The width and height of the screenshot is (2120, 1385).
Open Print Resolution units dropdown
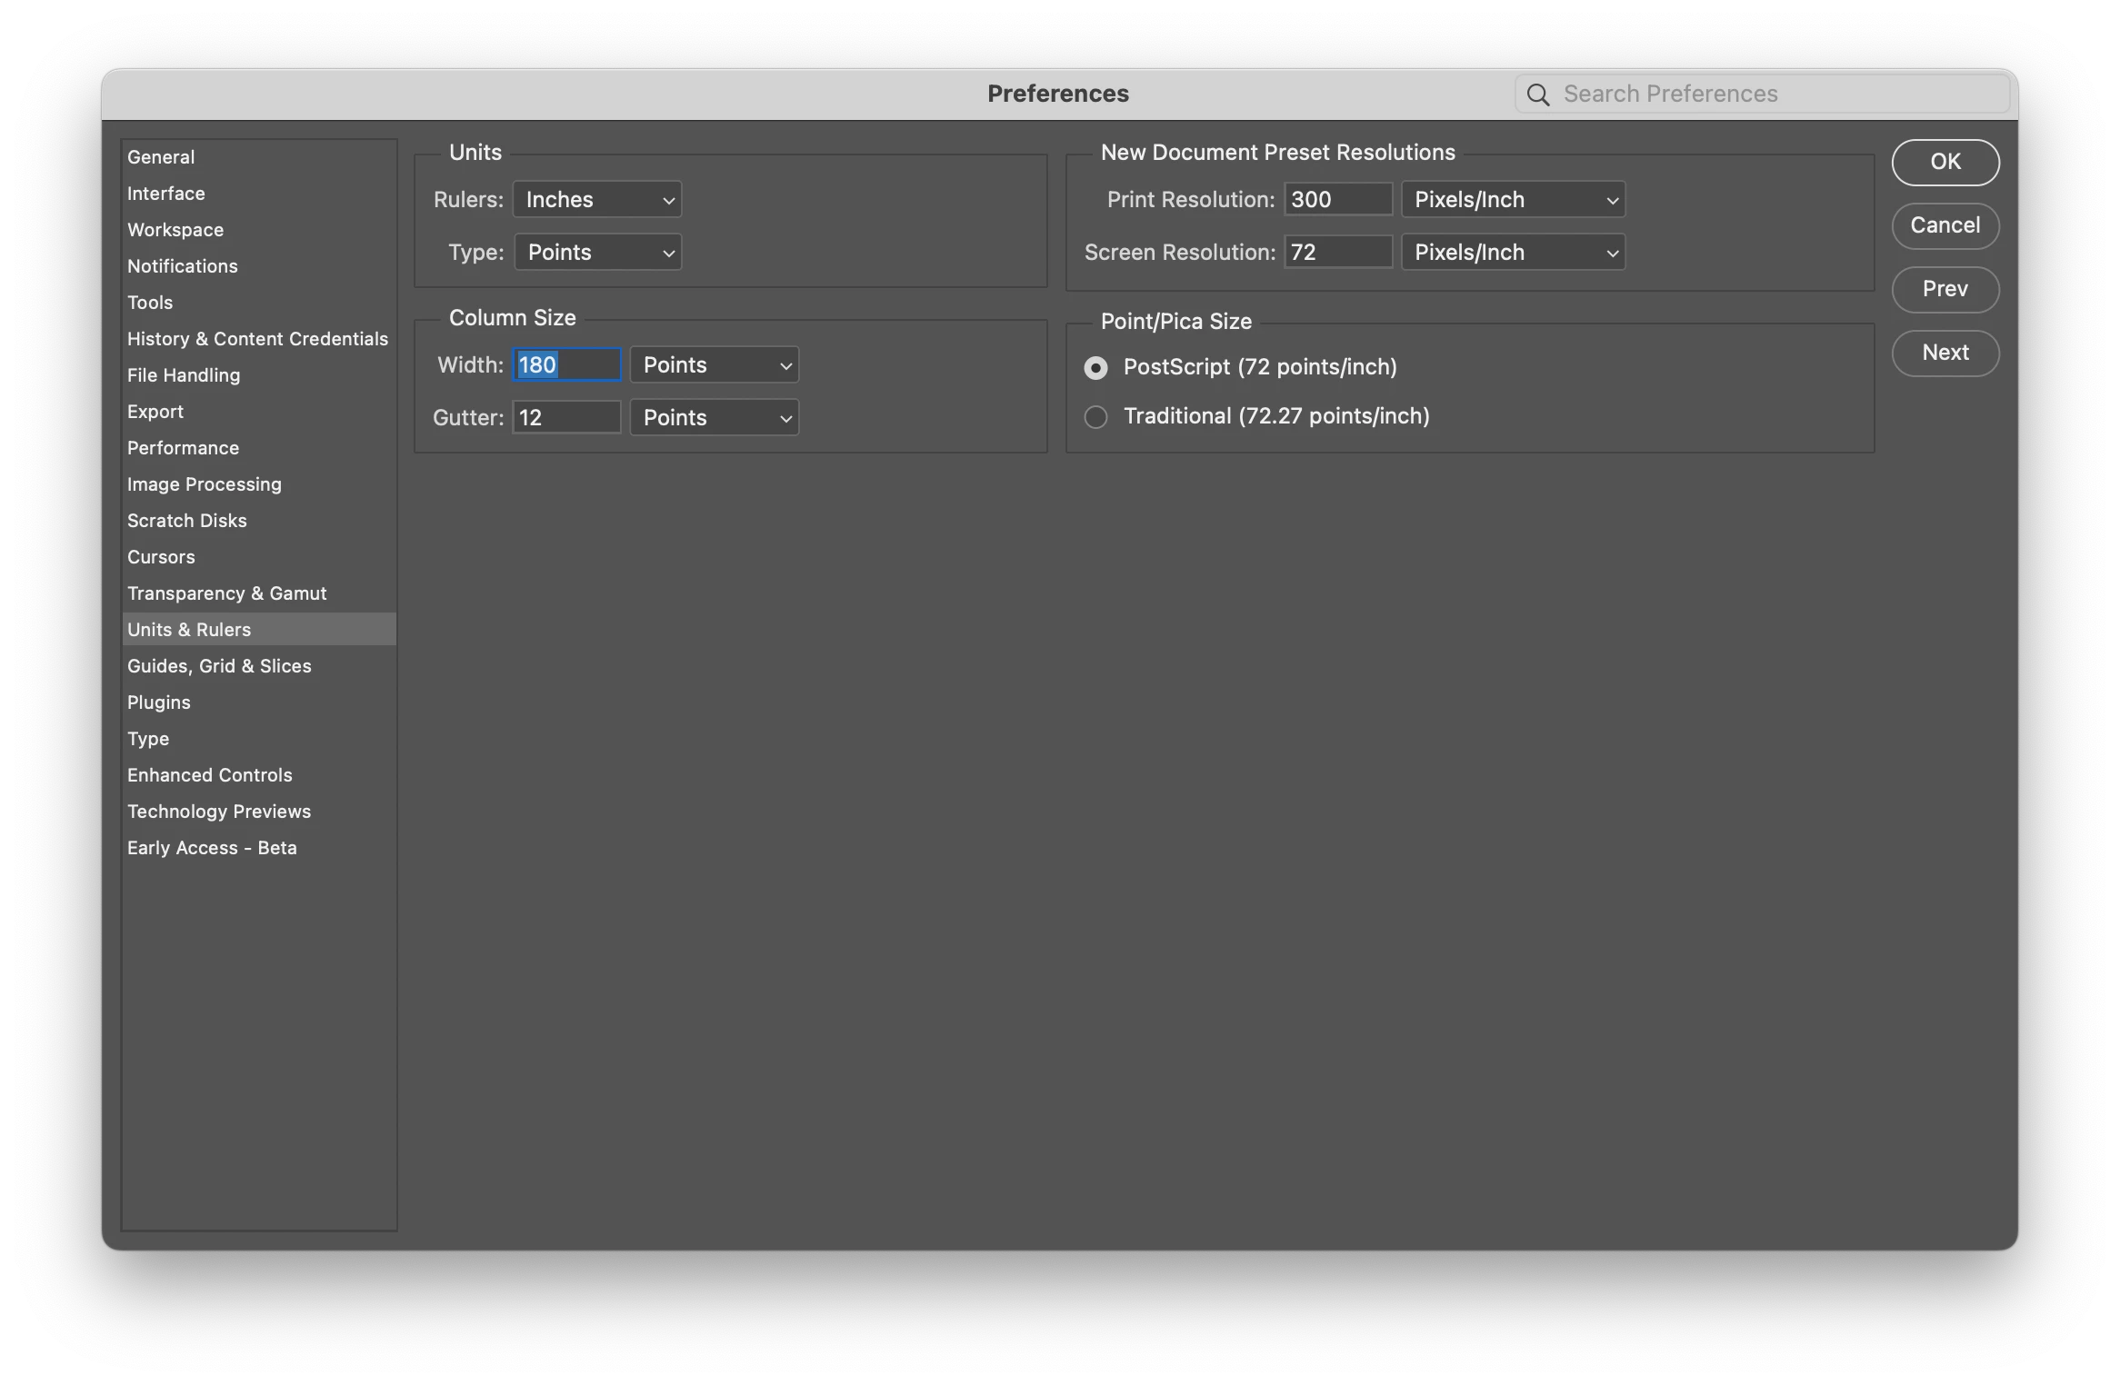pos(1513,200)
